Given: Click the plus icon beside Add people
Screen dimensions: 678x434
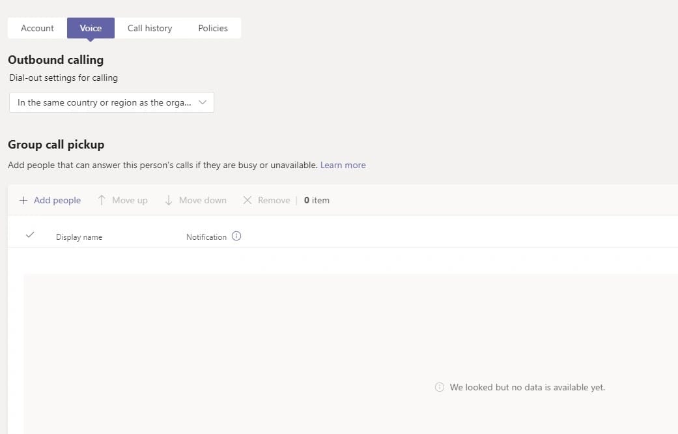Looking at the screenshot, I should click(x=23, y=200).
